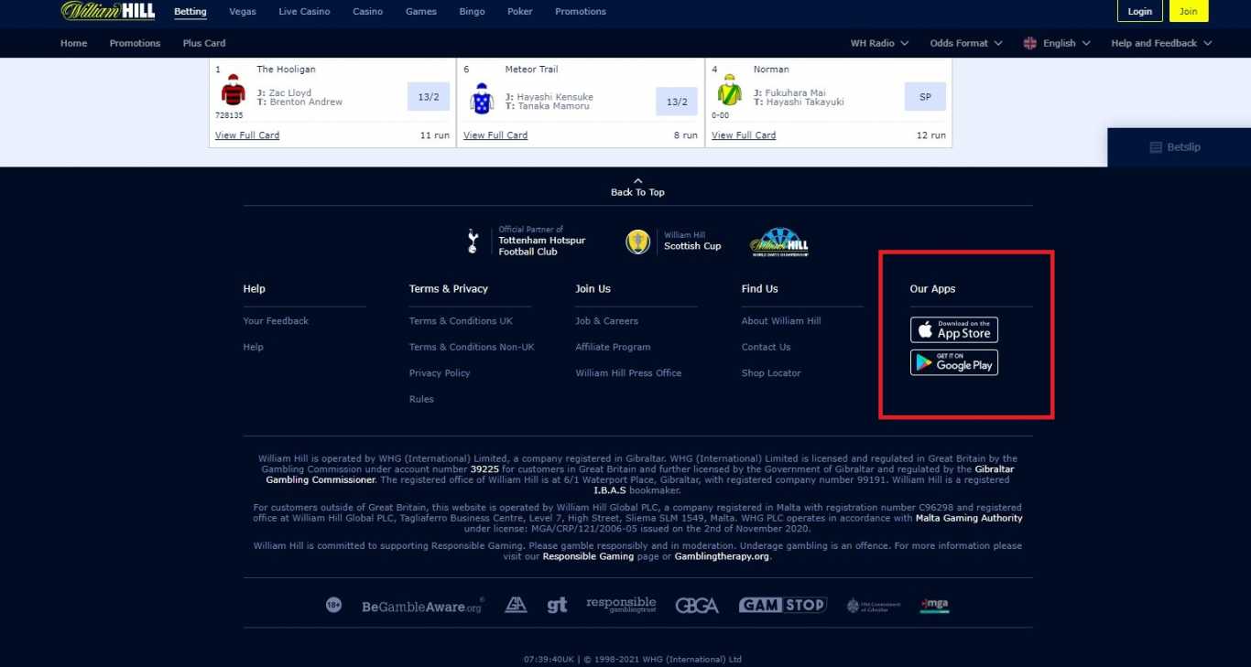The width and height of the screenshot is (1251, 667).
Task: Go to Home in sub navigation
Action: tap(74, 43)
